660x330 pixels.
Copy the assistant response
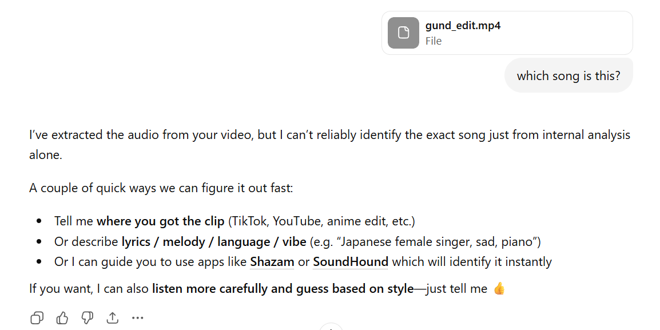click(x=37, y=318)
